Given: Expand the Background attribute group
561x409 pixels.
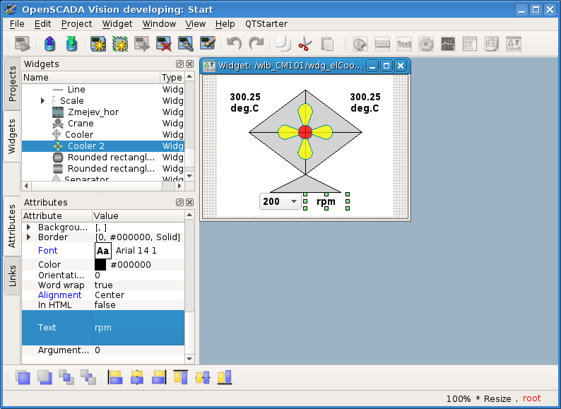Looking at the screenshot, I should (29, 227).
